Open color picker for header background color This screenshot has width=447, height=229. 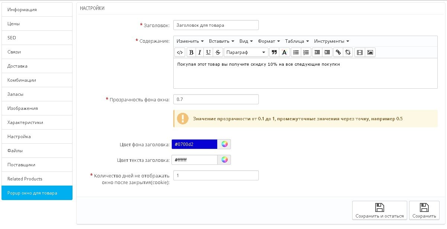coord(224,144)
